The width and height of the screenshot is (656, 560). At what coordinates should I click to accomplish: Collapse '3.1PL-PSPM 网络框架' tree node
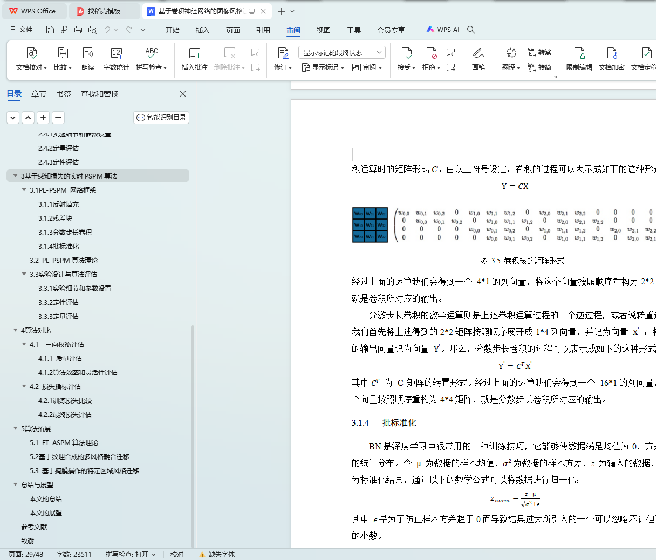(x=24, y=190)
